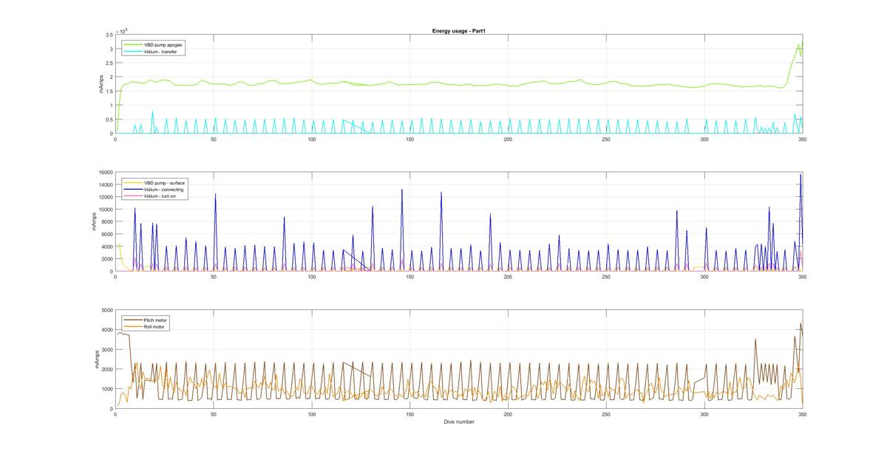The image size is (887, 459).
Task: Click the "350" x-tick under the bottom plot
Action: (802, 415)
